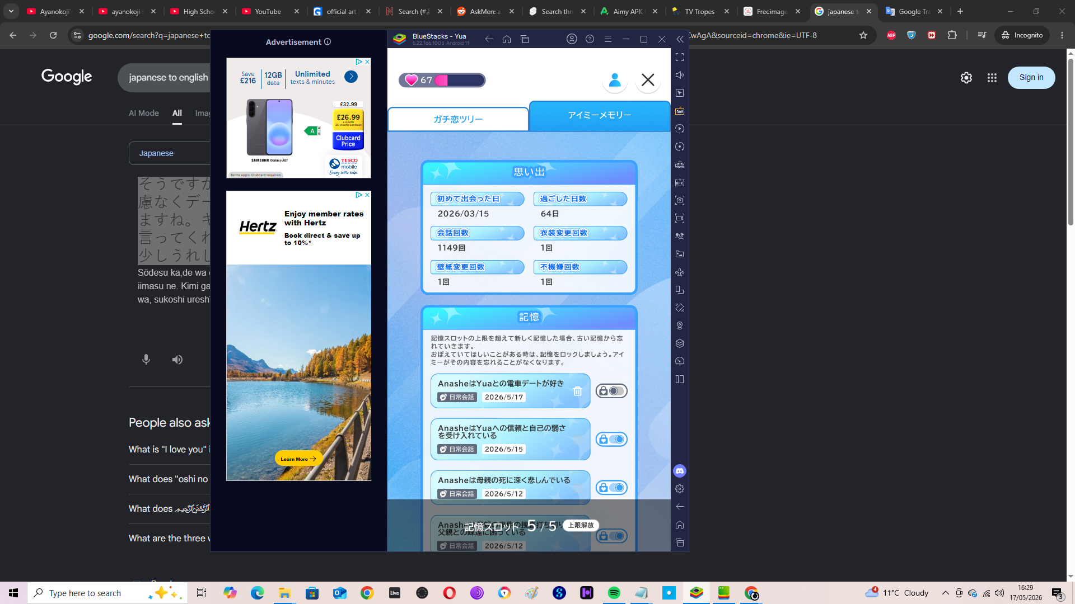
Task: Reload the page in Chrome
Action: [x=53, y=35]
